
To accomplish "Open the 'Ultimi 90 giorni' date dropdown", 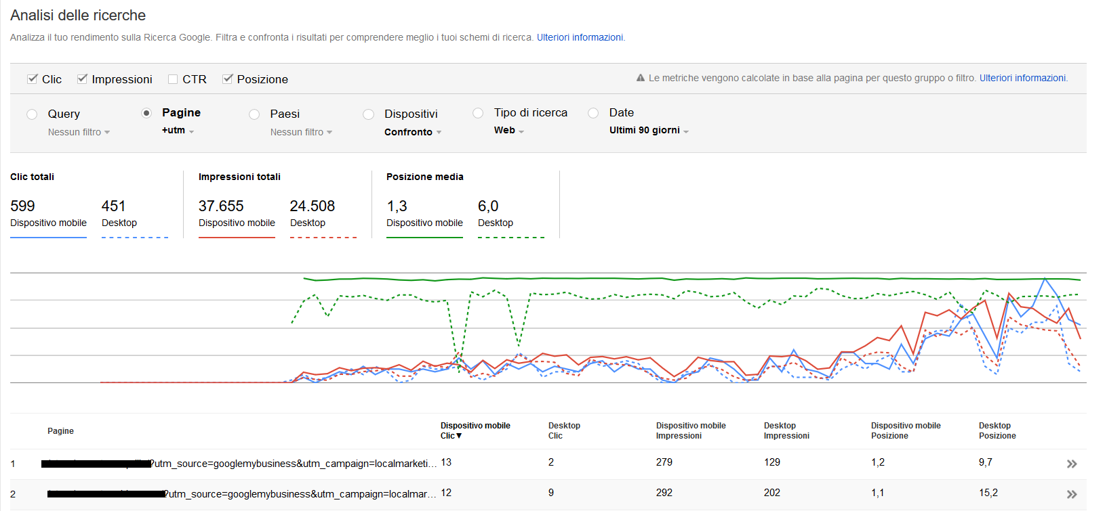I will point(649,130).
